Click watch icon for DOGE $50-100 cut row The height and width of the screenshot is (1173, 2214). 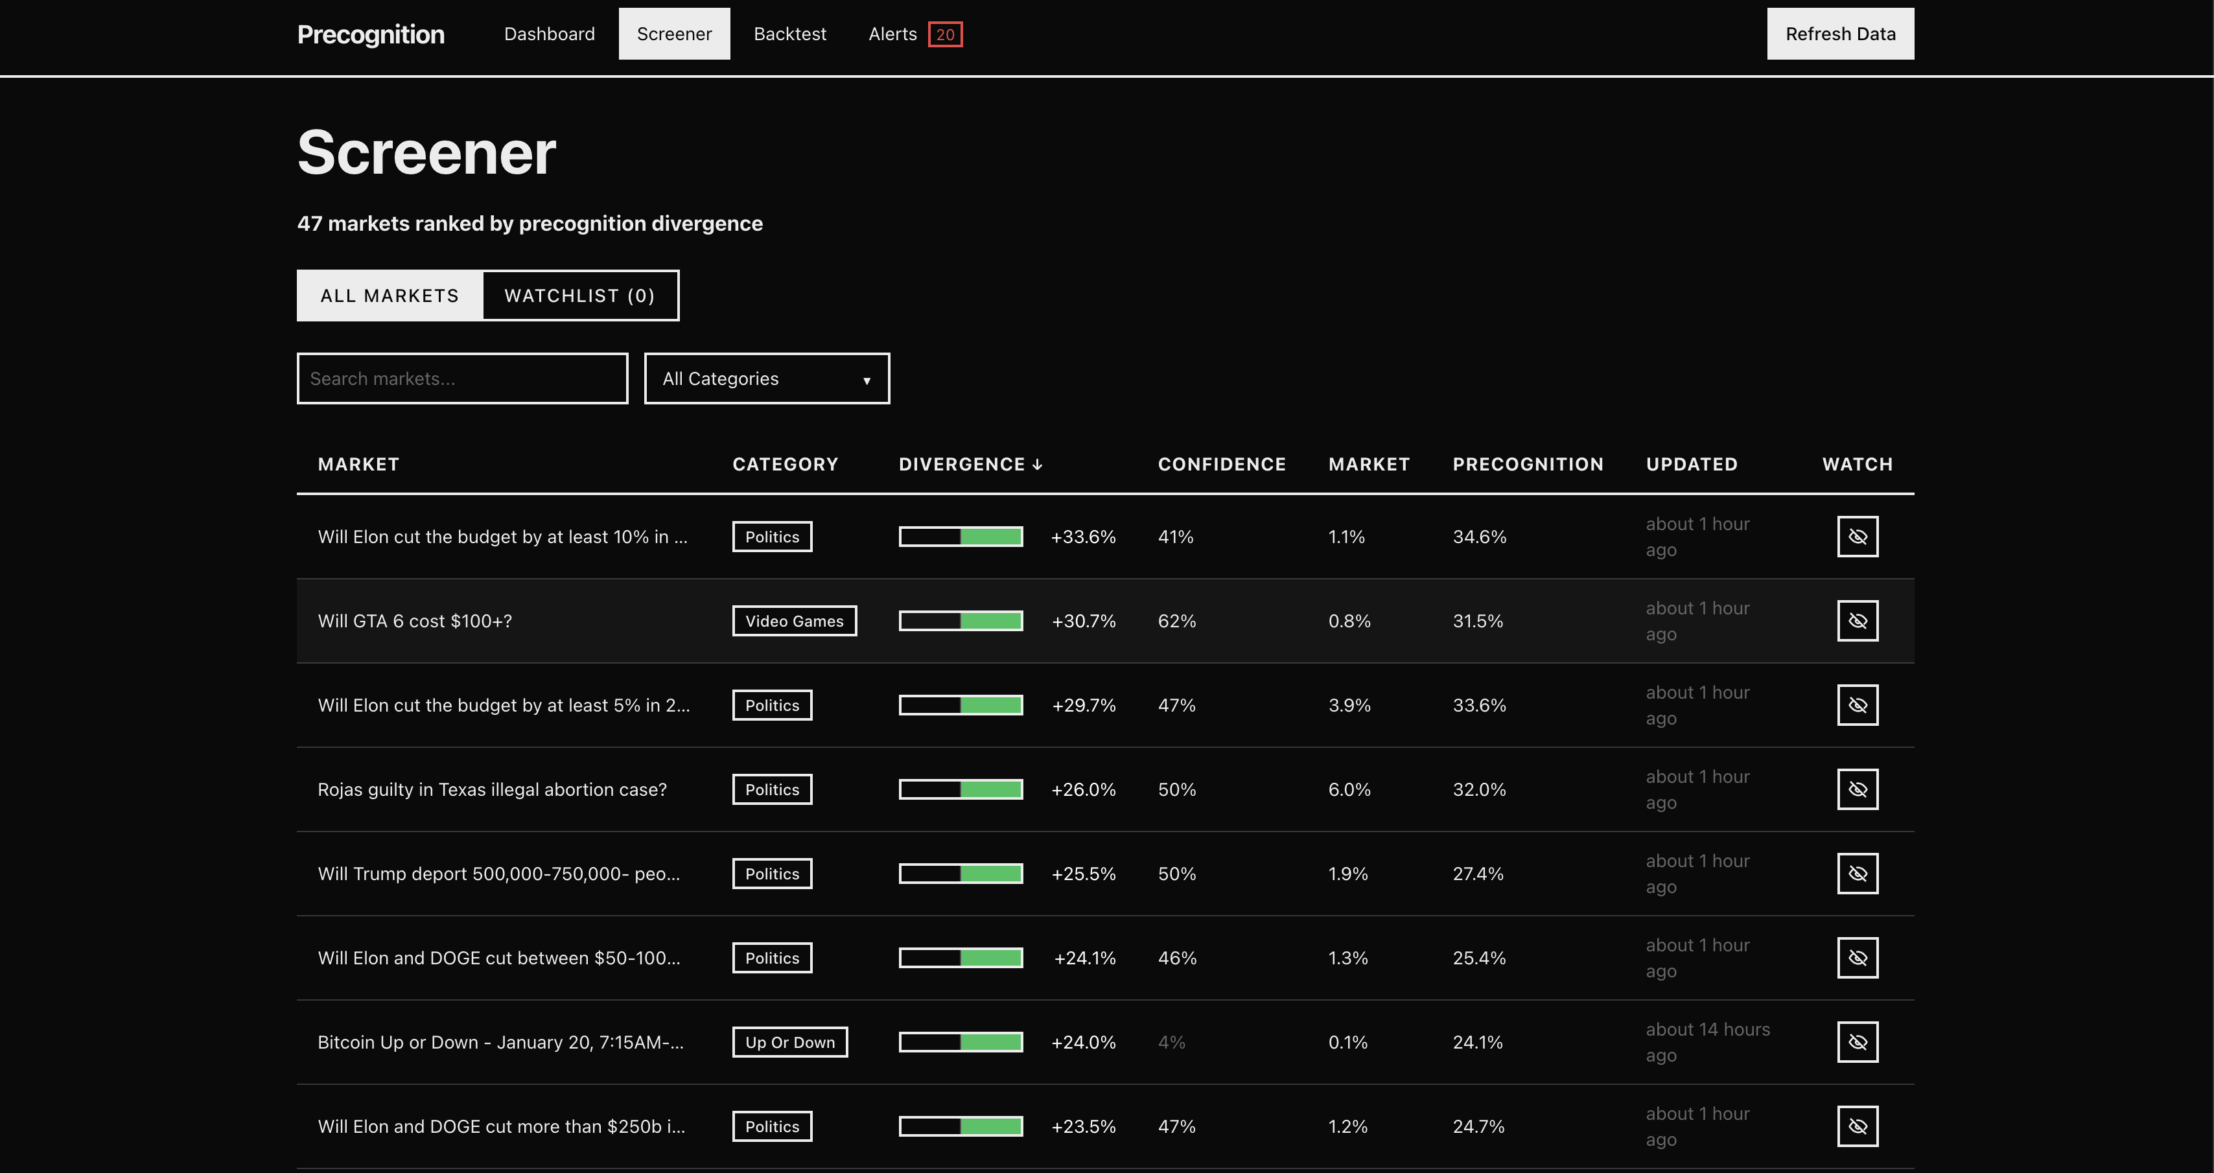1858,957
